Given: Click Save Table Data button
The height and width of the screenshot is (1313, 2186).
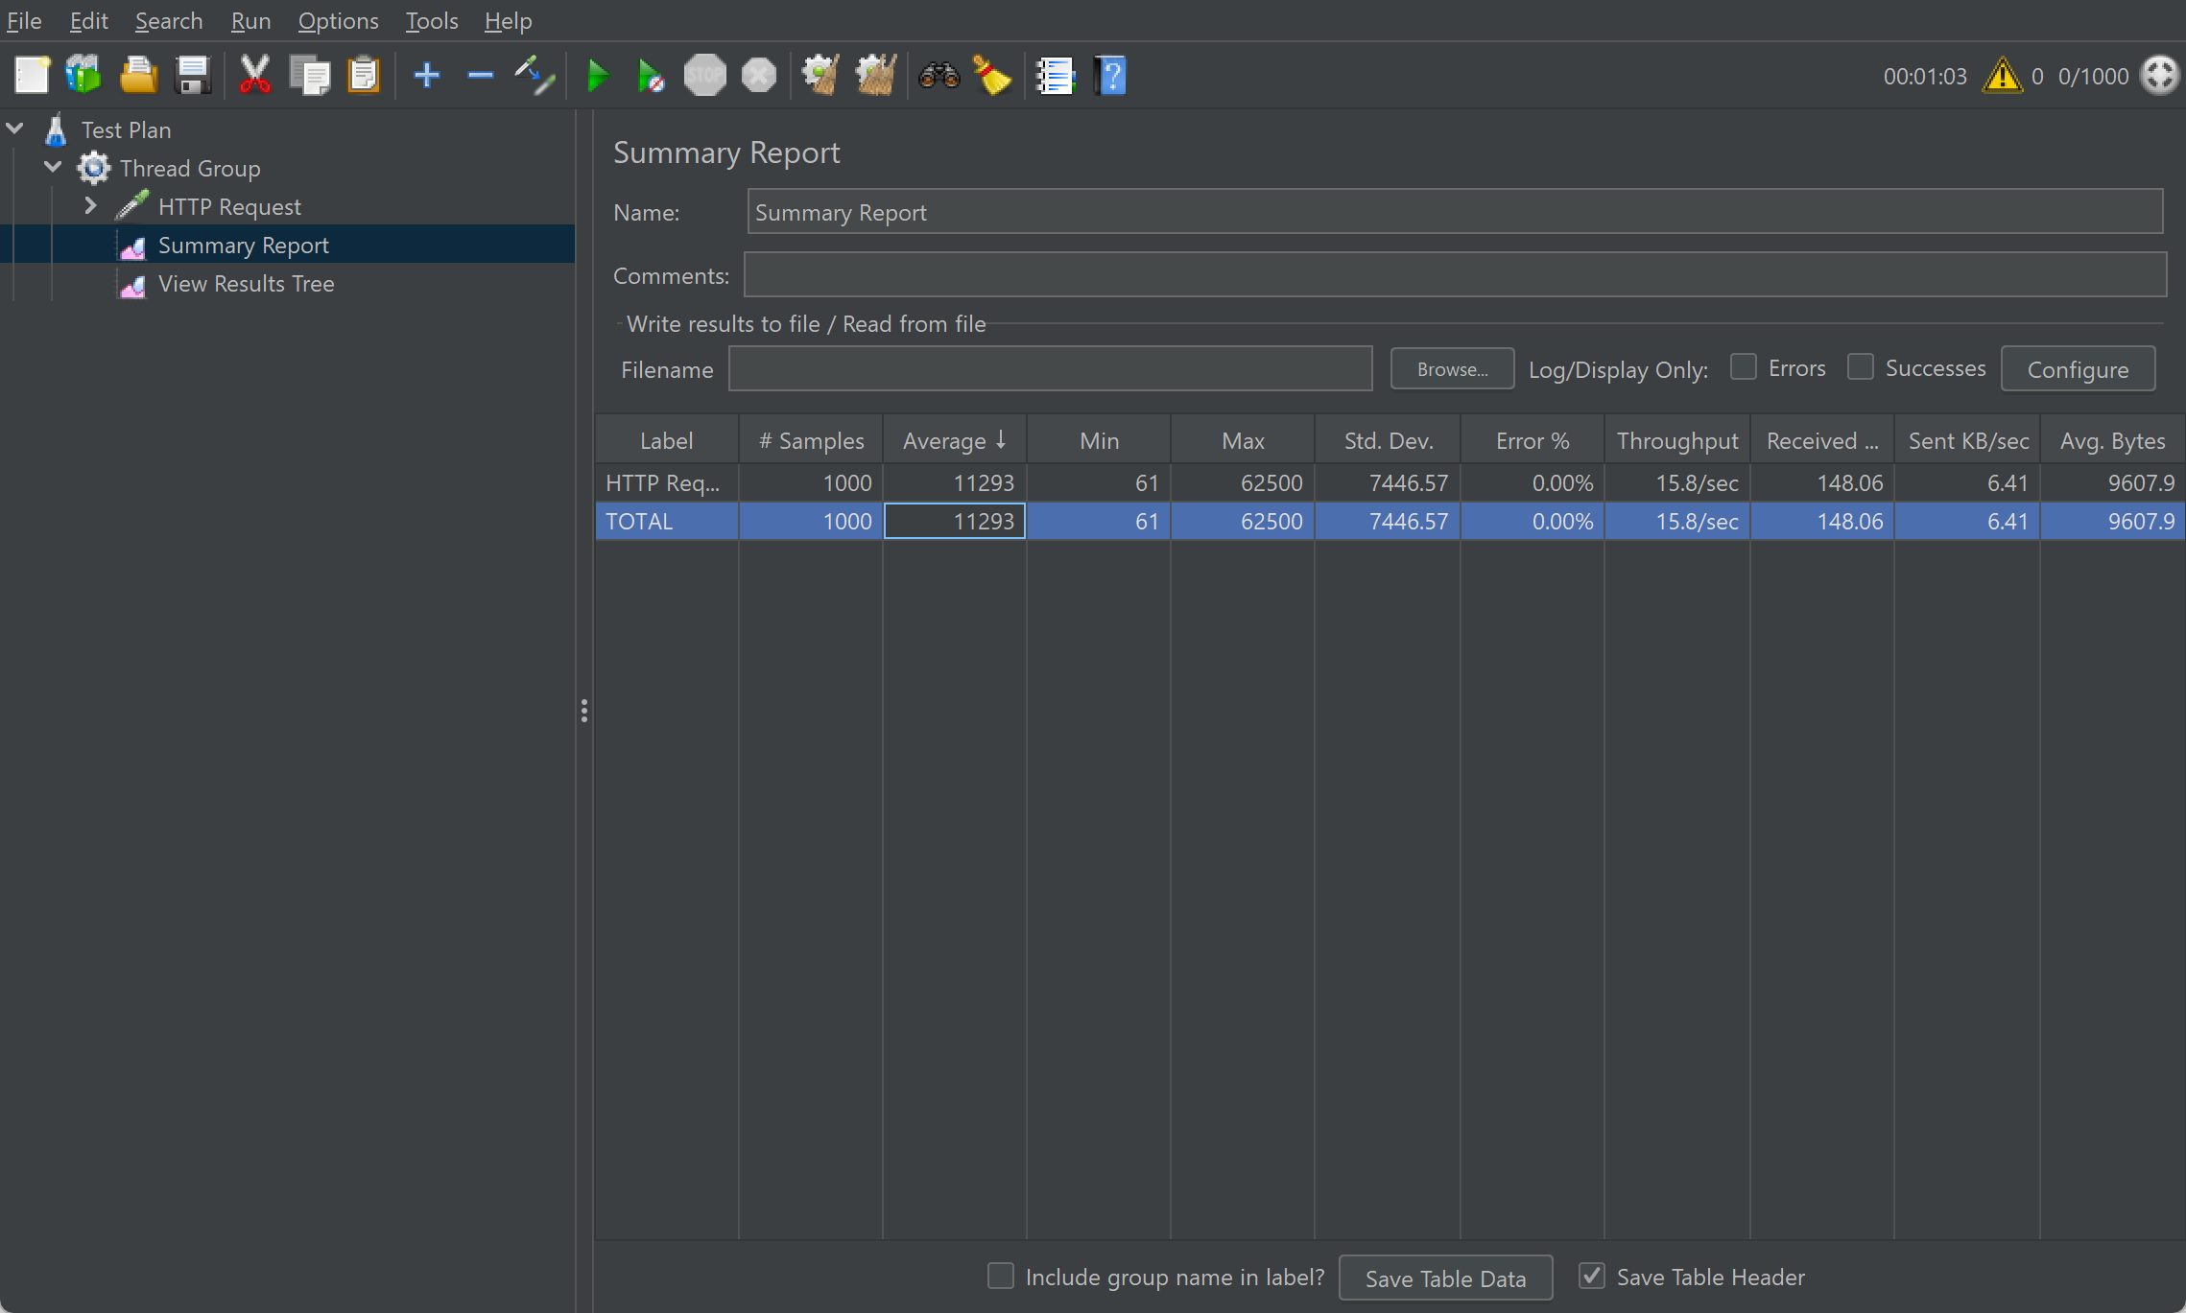Looking at the screenshot, I should coord(1444,1278).
